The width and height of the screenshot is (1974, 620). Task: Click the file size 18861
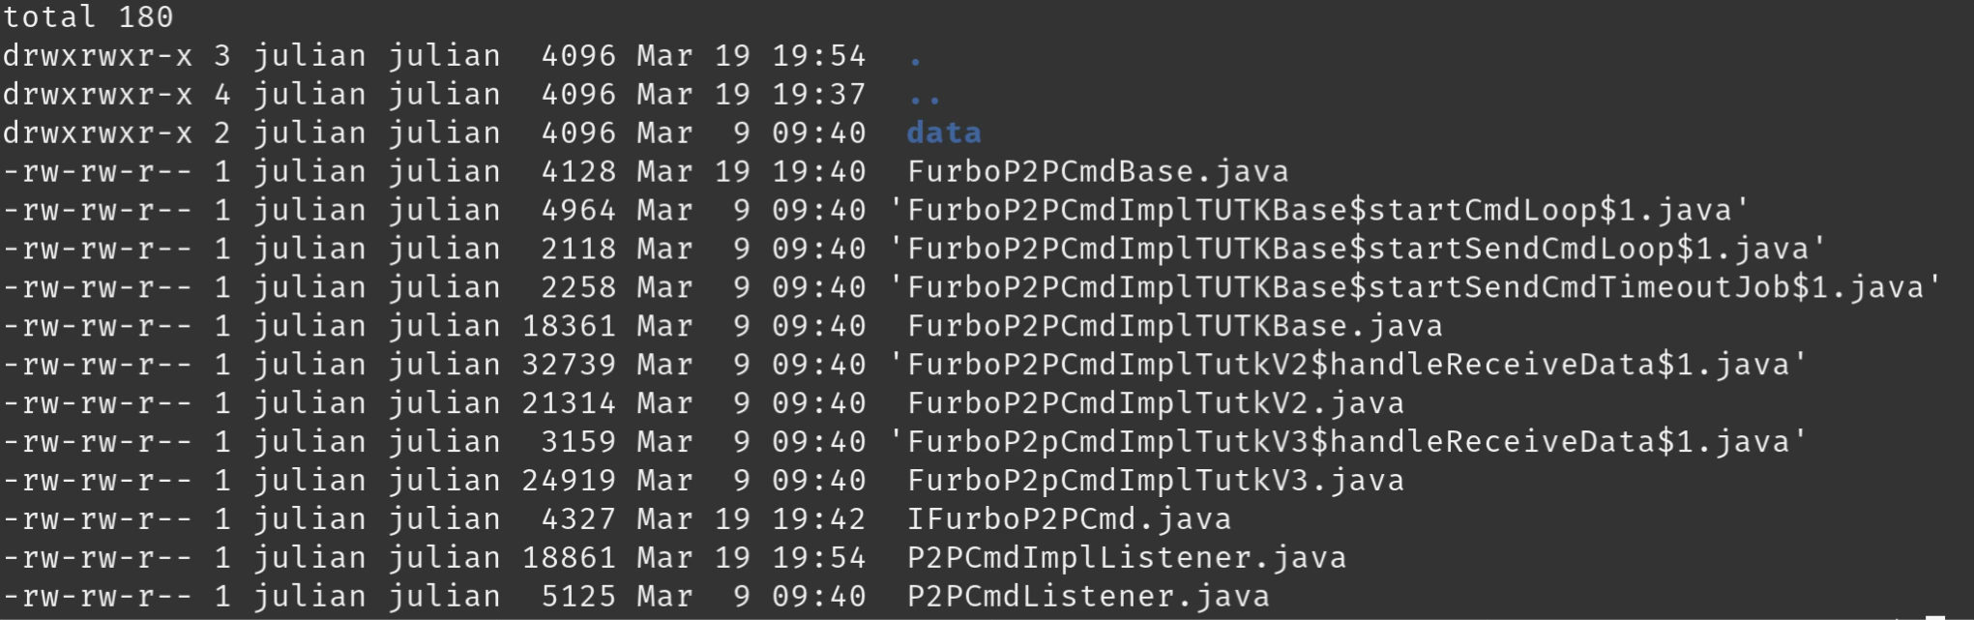coord(569,558)
